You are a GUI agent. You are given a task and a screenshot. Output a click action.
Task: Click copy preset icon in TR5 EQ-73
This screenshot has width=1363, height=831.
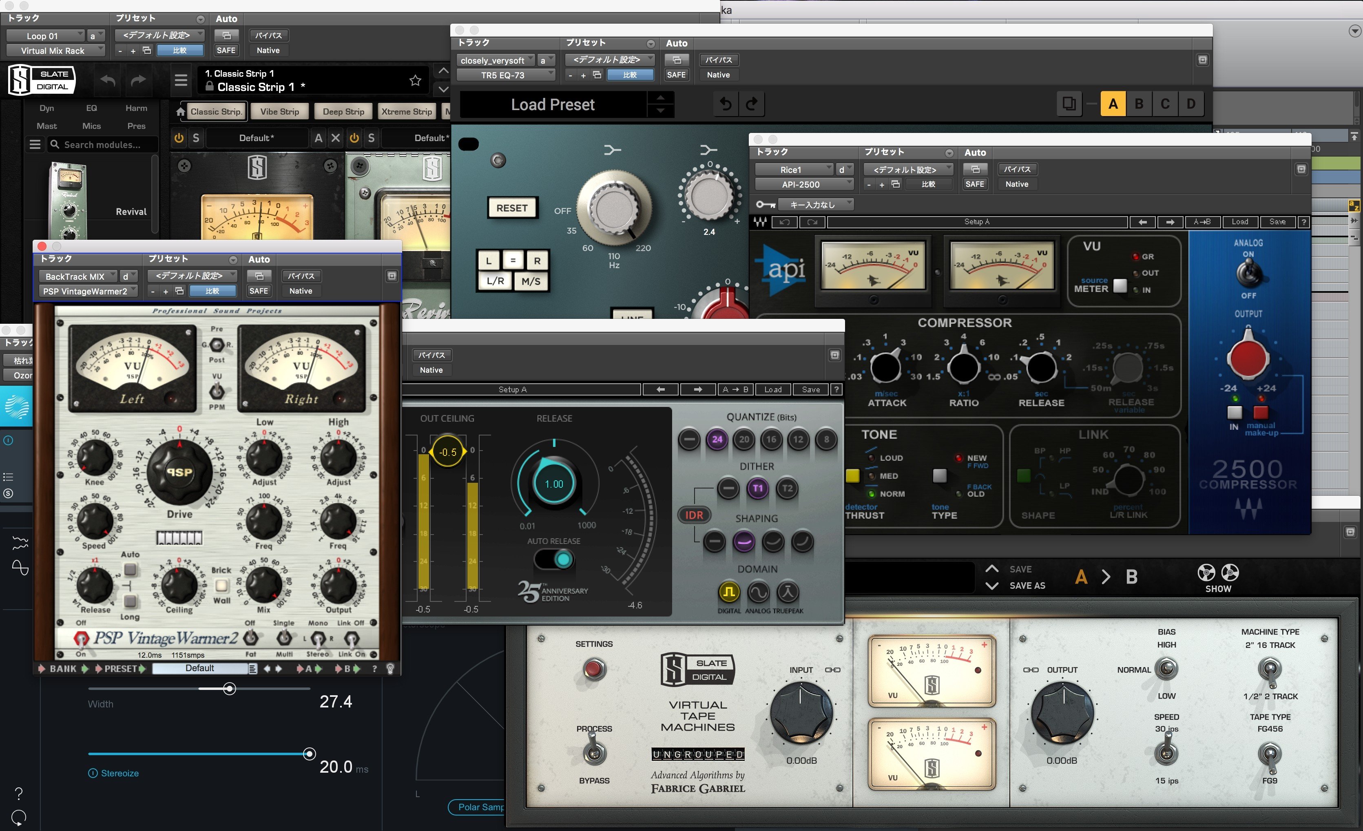[x=1069, y=104]
